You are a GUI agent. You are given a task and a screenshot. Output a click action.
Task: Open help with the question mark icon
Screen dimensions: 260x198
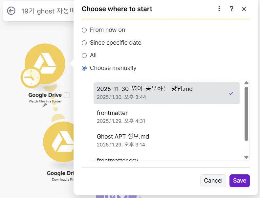[x=231, y=9]
